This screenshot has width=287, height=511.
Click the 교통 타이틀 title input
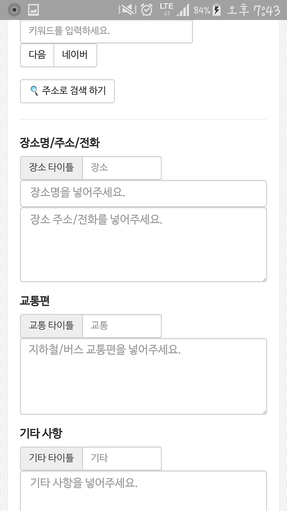(122, 326)
